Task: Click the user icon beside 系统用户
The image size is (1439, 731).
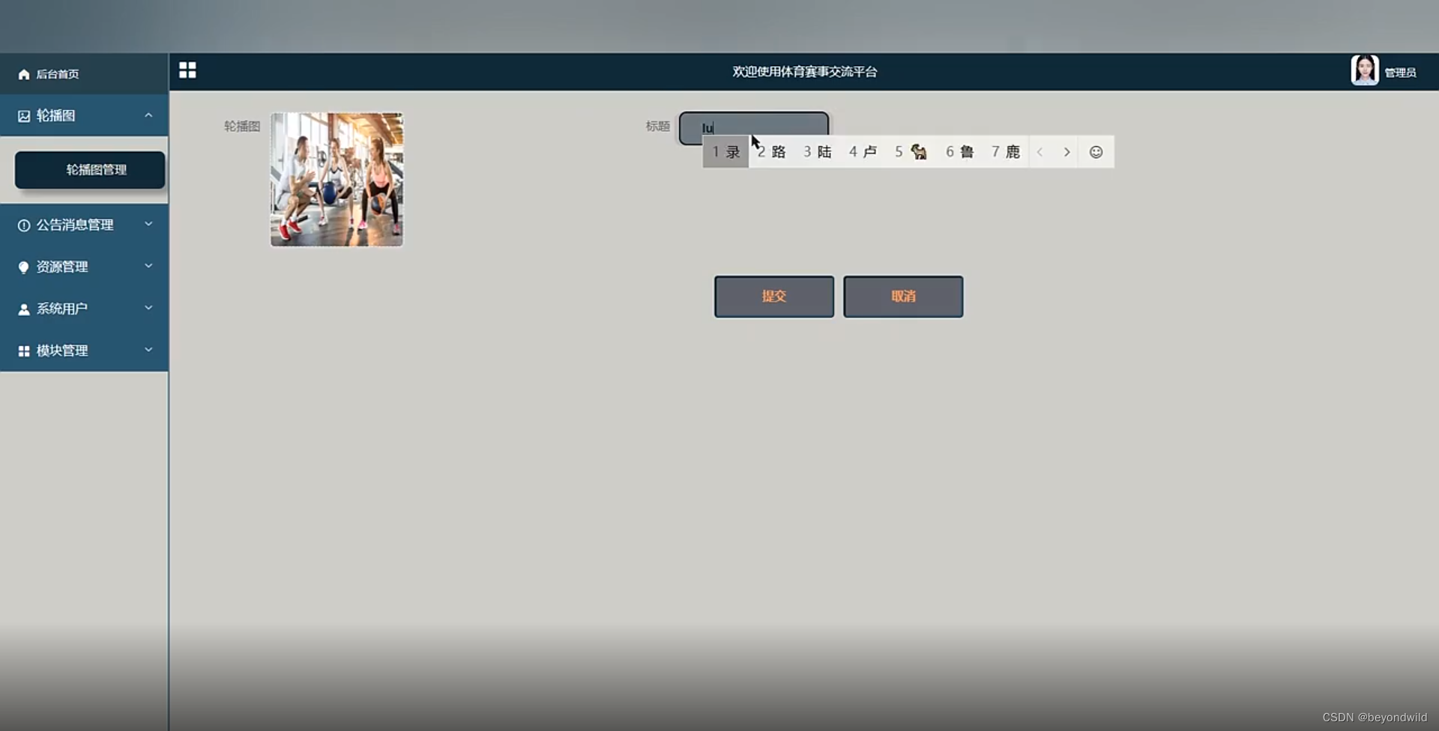Action: point(23,309)
